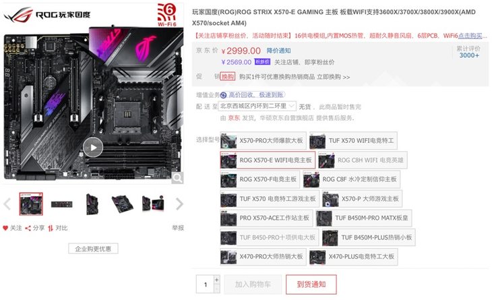Open the delivery address dropdown 北京西城区

(257, 107)
